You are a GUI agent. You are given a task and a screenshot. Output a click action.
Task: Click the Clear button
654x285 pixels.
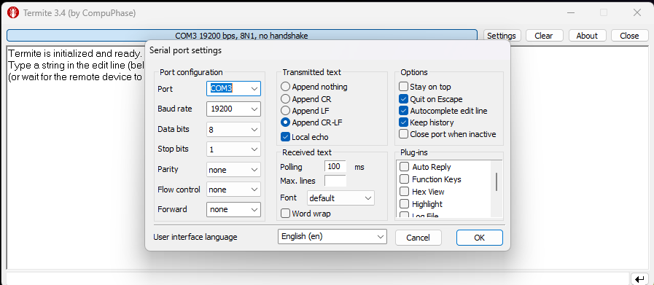(x=543, y=36)
